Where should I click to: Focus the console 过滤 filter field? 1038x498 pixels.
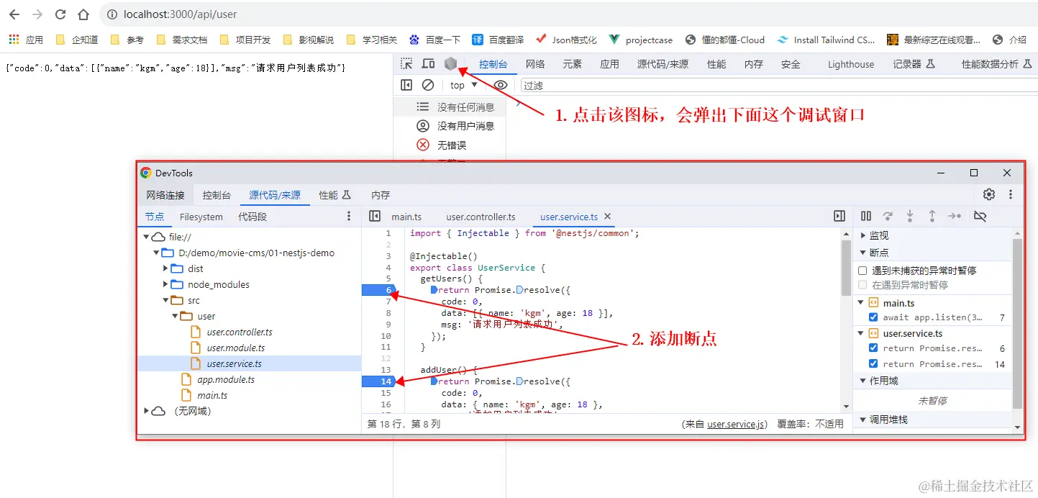779,85
